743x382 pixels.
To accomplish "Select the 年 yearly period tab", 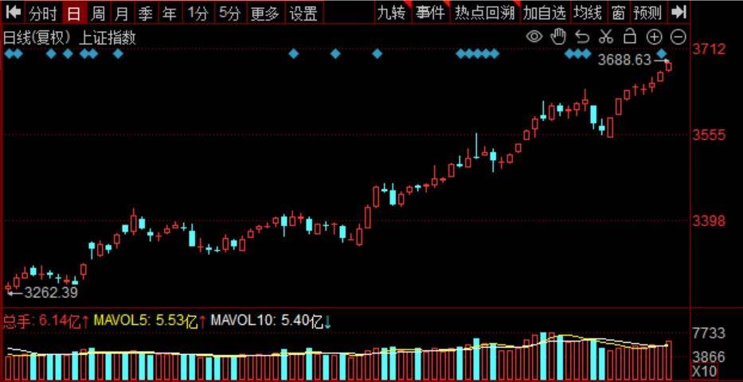I will point(169,14).
